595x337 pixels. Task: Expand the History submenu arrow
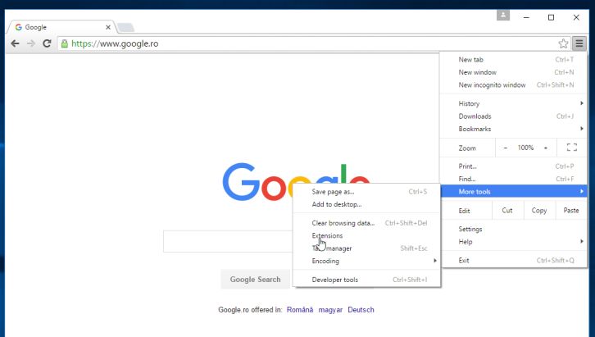(x=582, y=103)
